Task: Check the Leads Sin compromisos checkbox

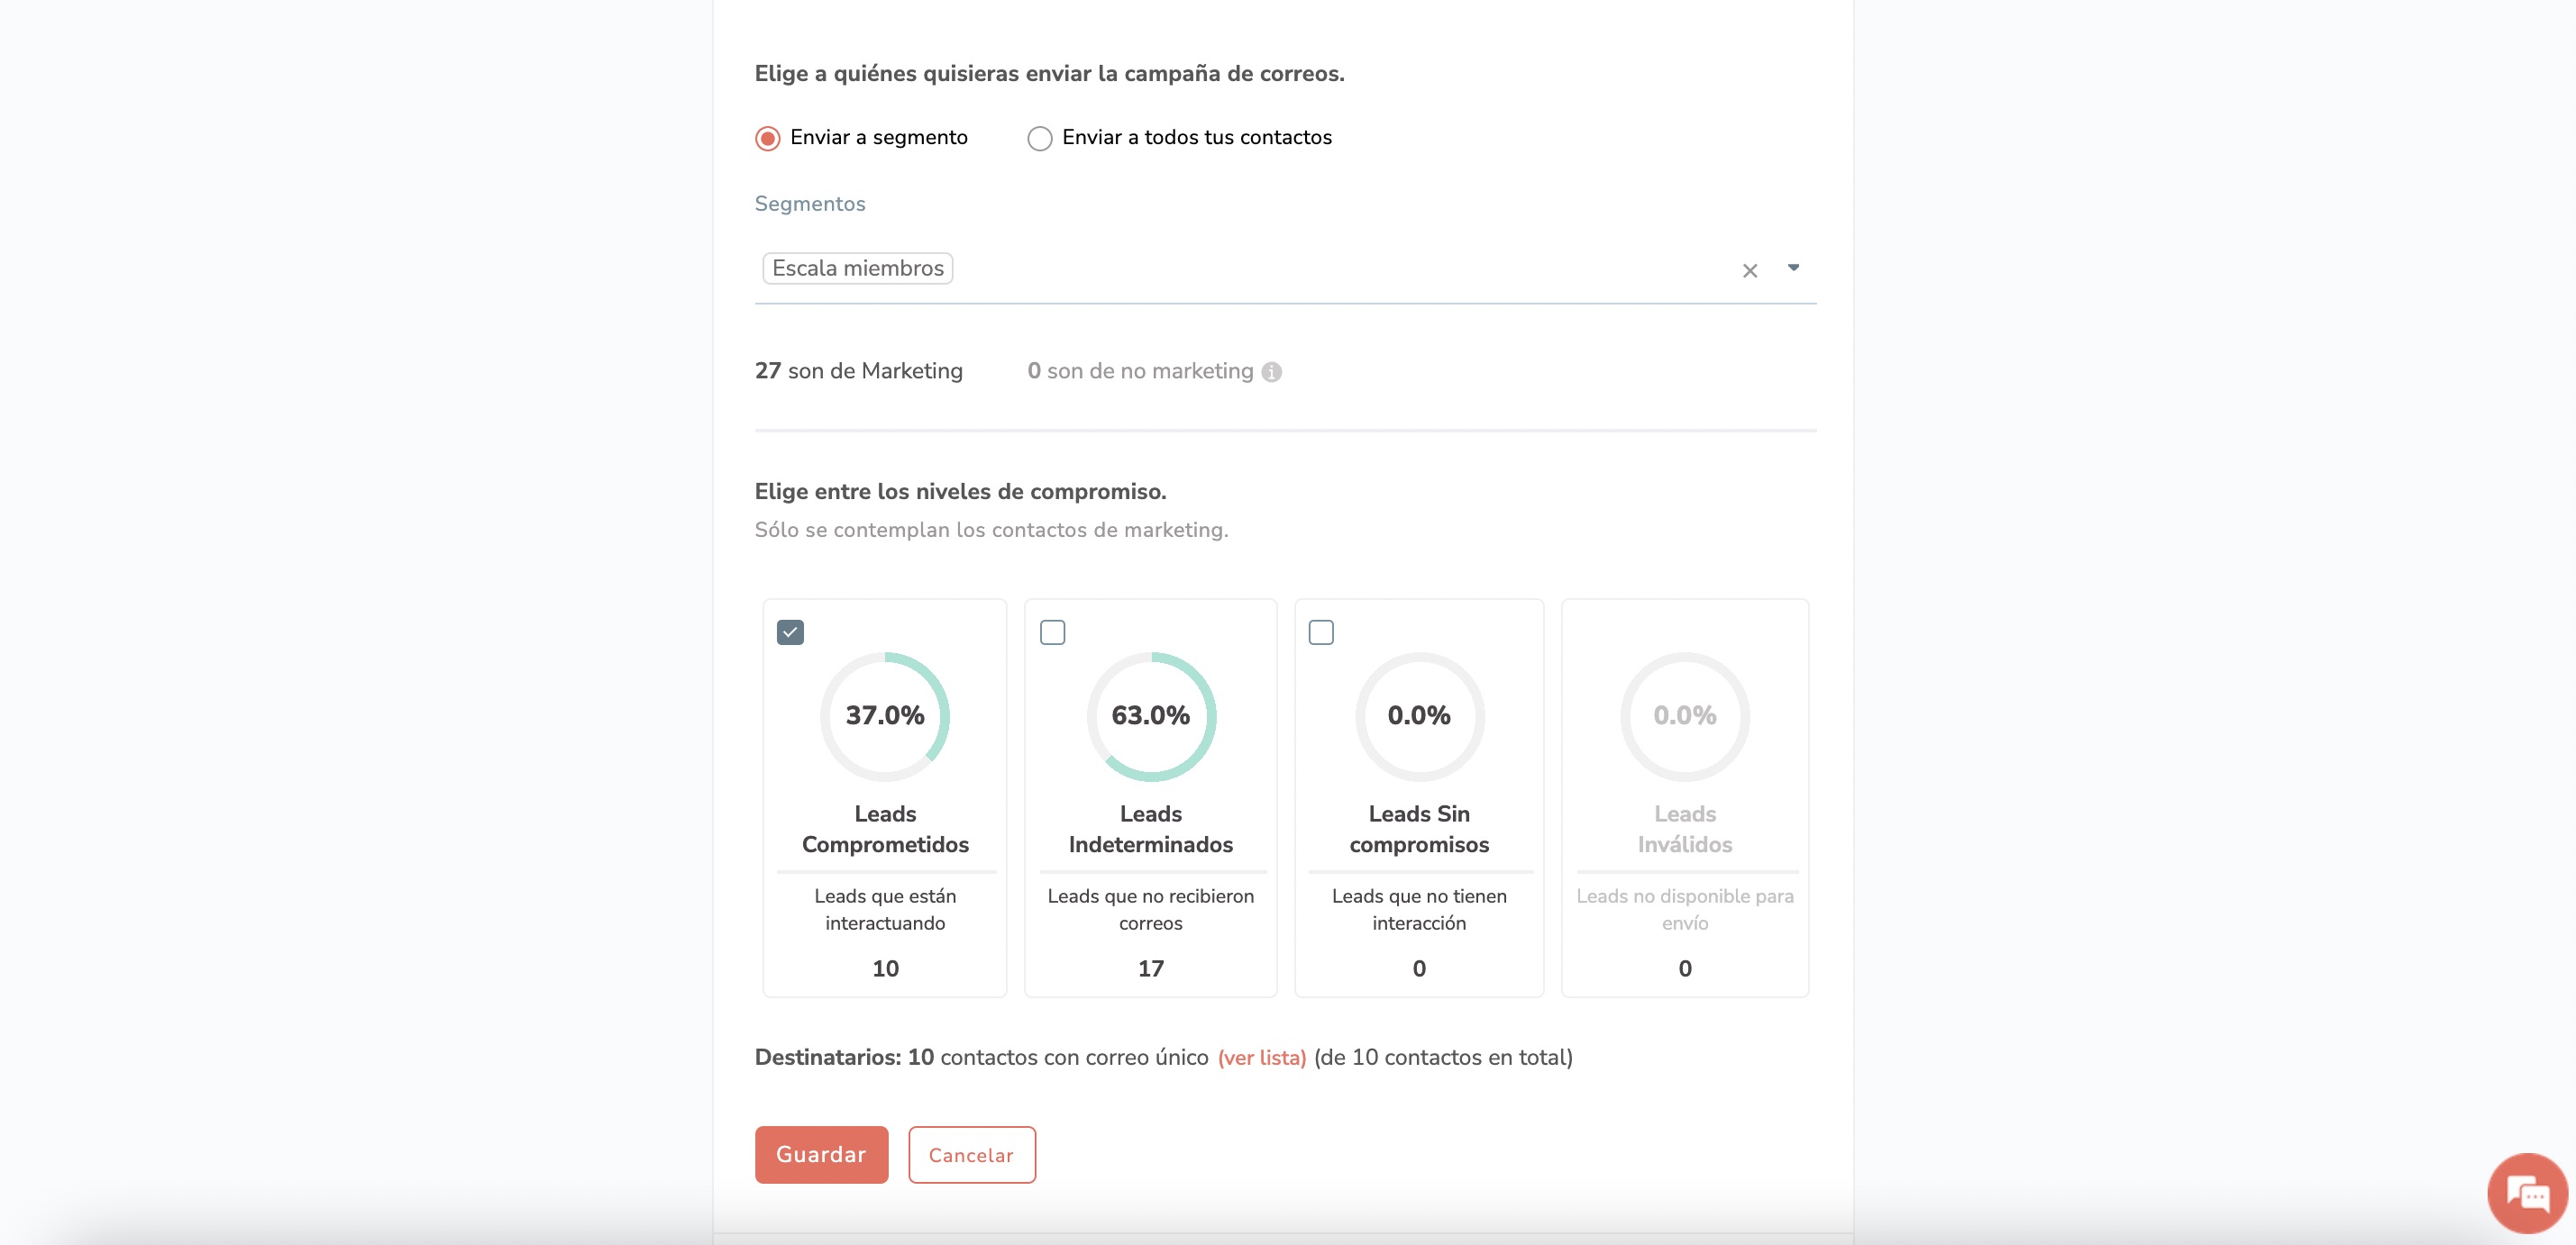Action: coord(1320,632)
